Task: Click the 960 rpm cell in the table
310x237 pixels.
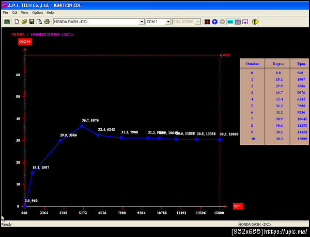Action: tap(300, 73)
